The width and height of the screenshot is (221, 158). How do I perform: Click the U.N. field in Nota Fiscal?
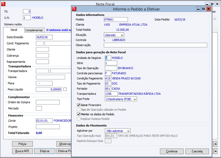tap(27, 18)
